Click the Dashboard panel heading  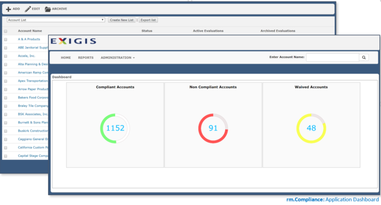(62, 77)
